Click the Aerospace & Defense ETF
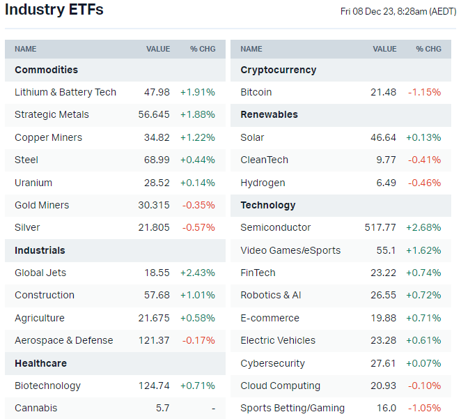The image size is (461, 419). click(63, 340)
